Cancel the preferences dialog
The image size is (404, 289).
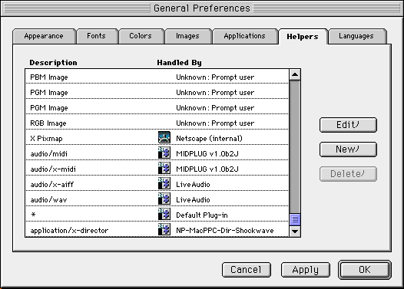click(247, 270)
